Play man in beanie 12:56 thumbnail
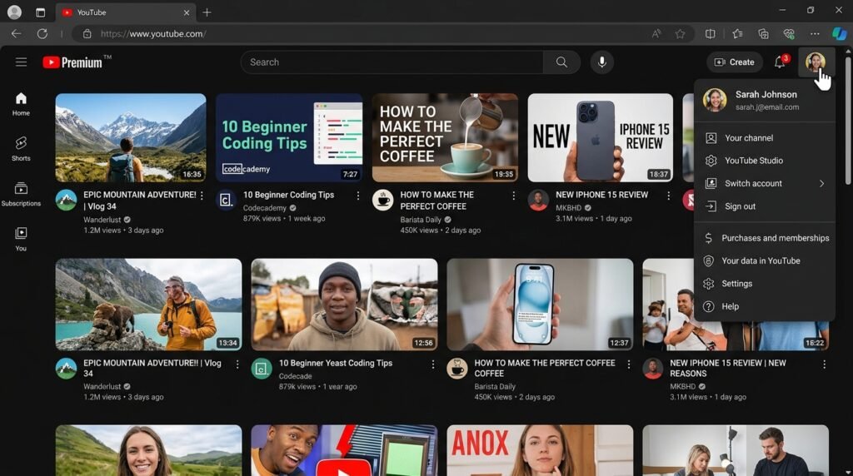 [x=344, y=305]
